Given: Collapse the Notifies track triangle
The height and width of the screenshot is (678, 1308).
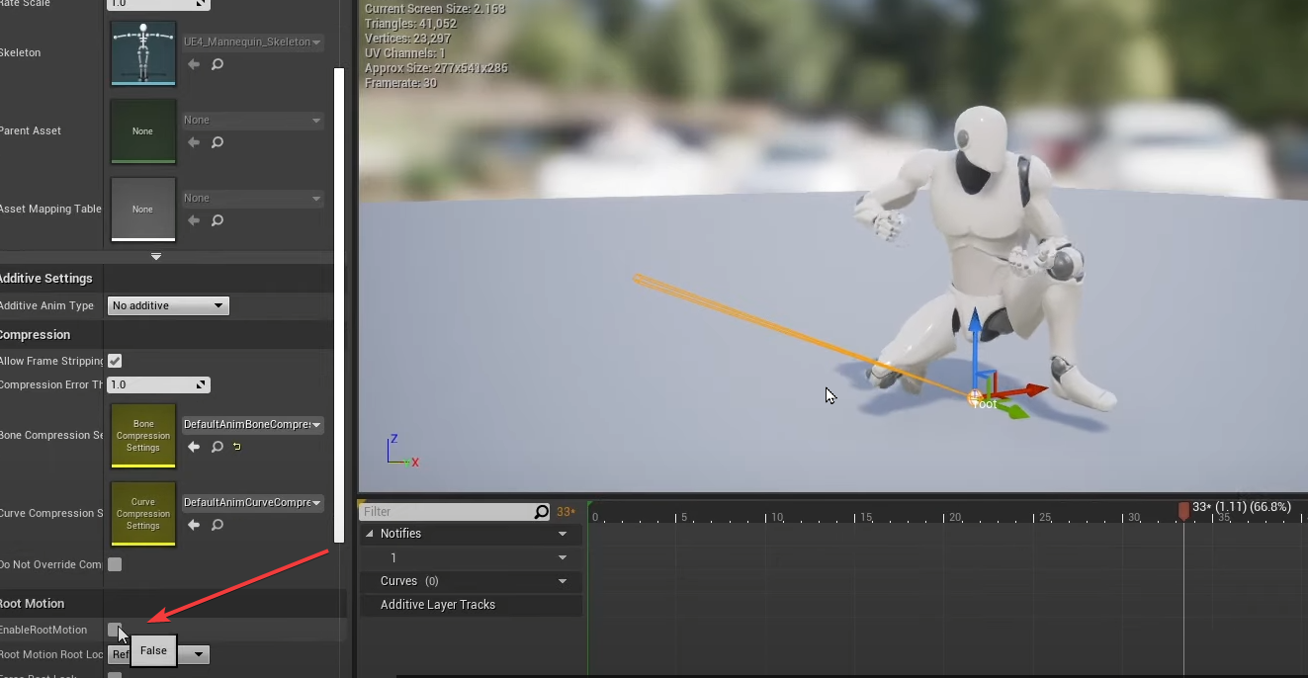Looking at the screenshot, I should point(370,534).
